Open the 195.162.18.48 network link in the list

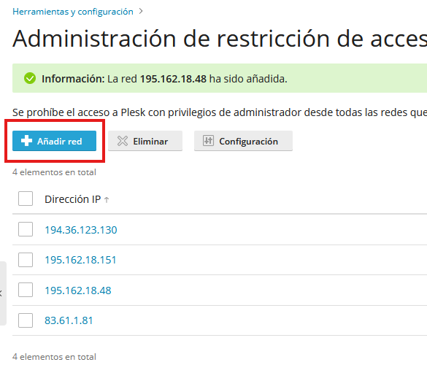tap(78, 290)
